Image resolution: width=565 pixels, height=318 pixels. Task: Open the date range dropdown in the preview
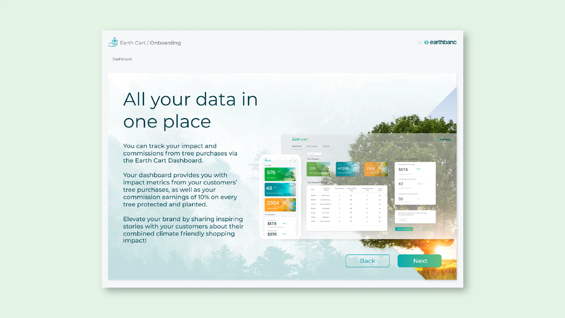[x=314, y=154]
